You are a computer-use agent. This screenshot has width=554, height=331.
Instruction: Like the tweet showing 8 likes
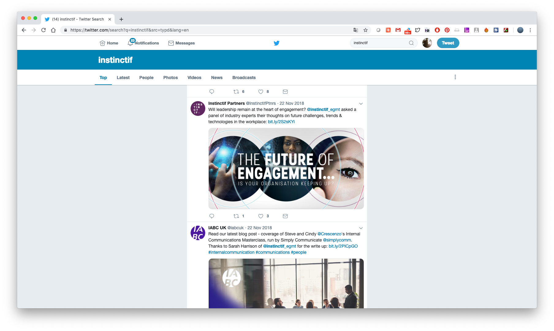point(261,92)
